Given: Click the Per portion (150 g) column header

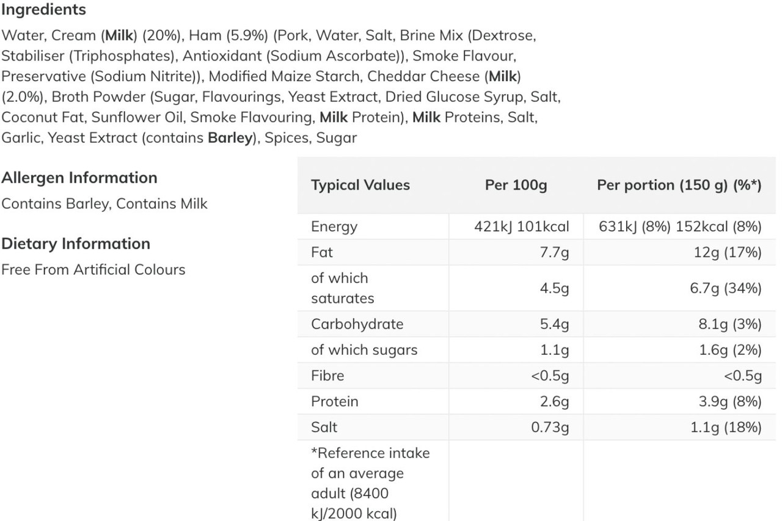Looking at the screenshot, I should pyautogui.click(x=679, y=185).
